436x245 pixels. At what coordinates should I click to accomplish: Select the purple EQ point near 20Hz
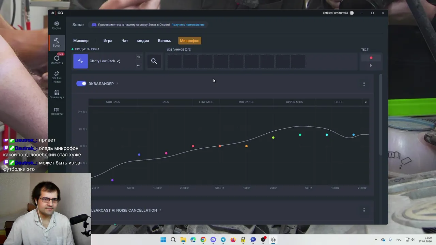click(112, 180)
